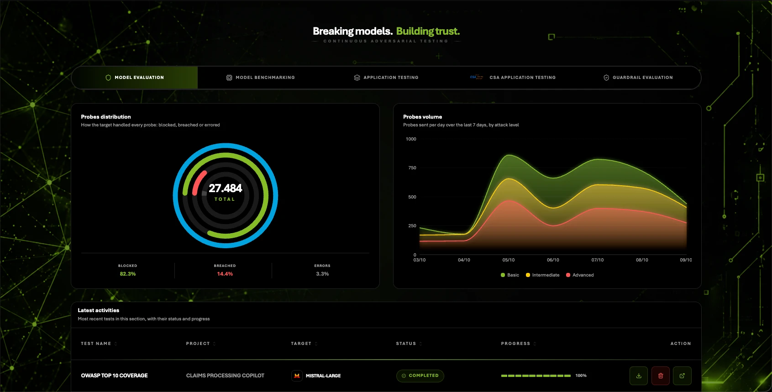772x392 pixels.
Task: Click the Mistral logo icon in Target column
Action: pyautogui.click(x=297, y=376)
